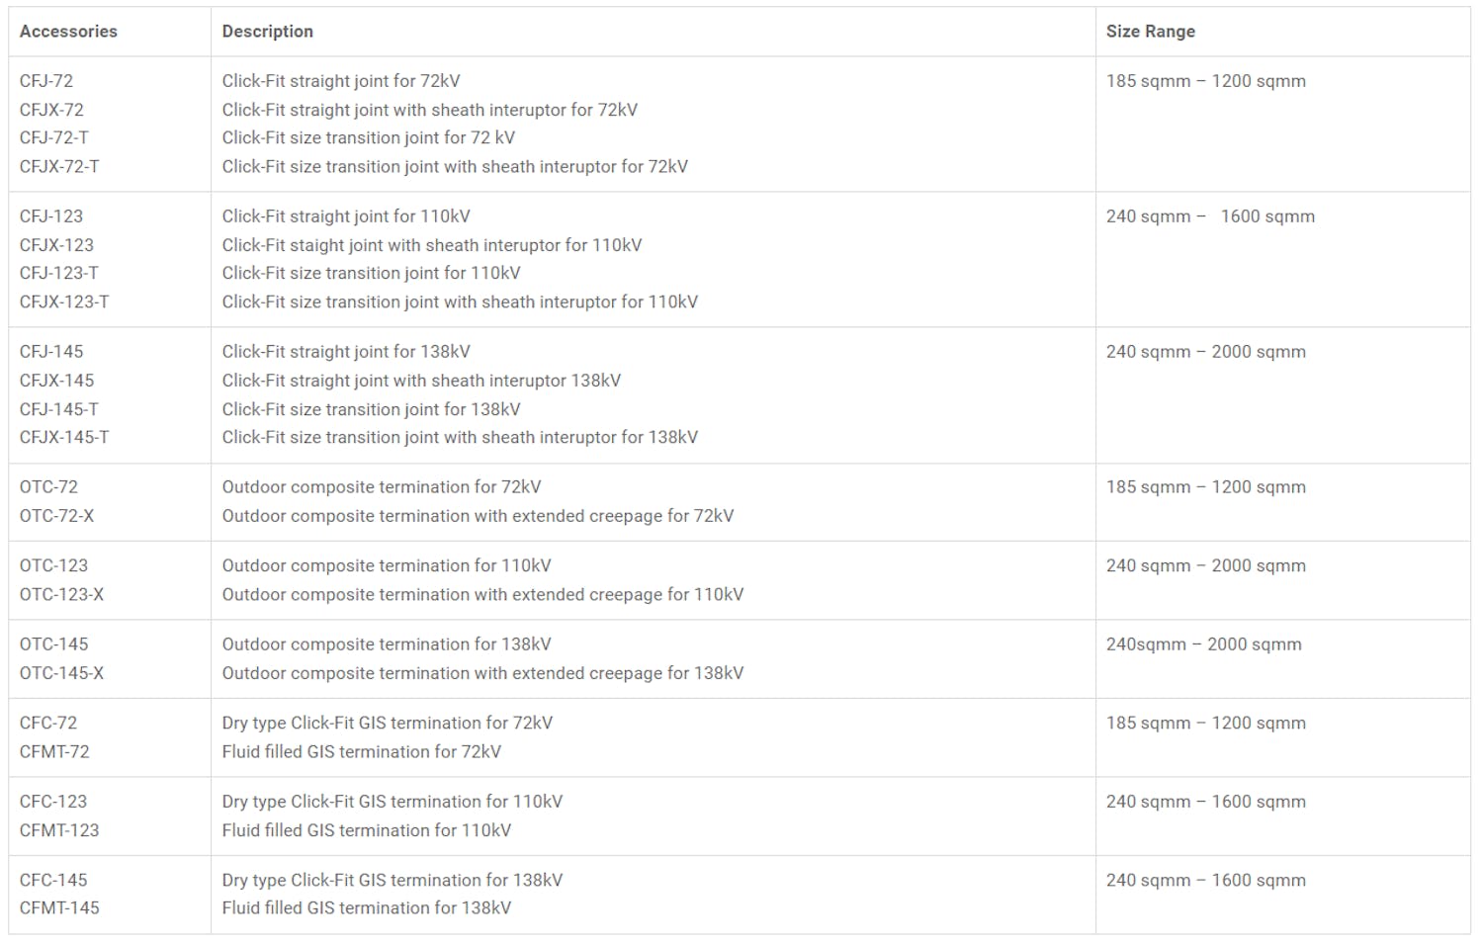Select the OTC-145-X accessory code
The image size is (1483, 944).
coord(61,673)
